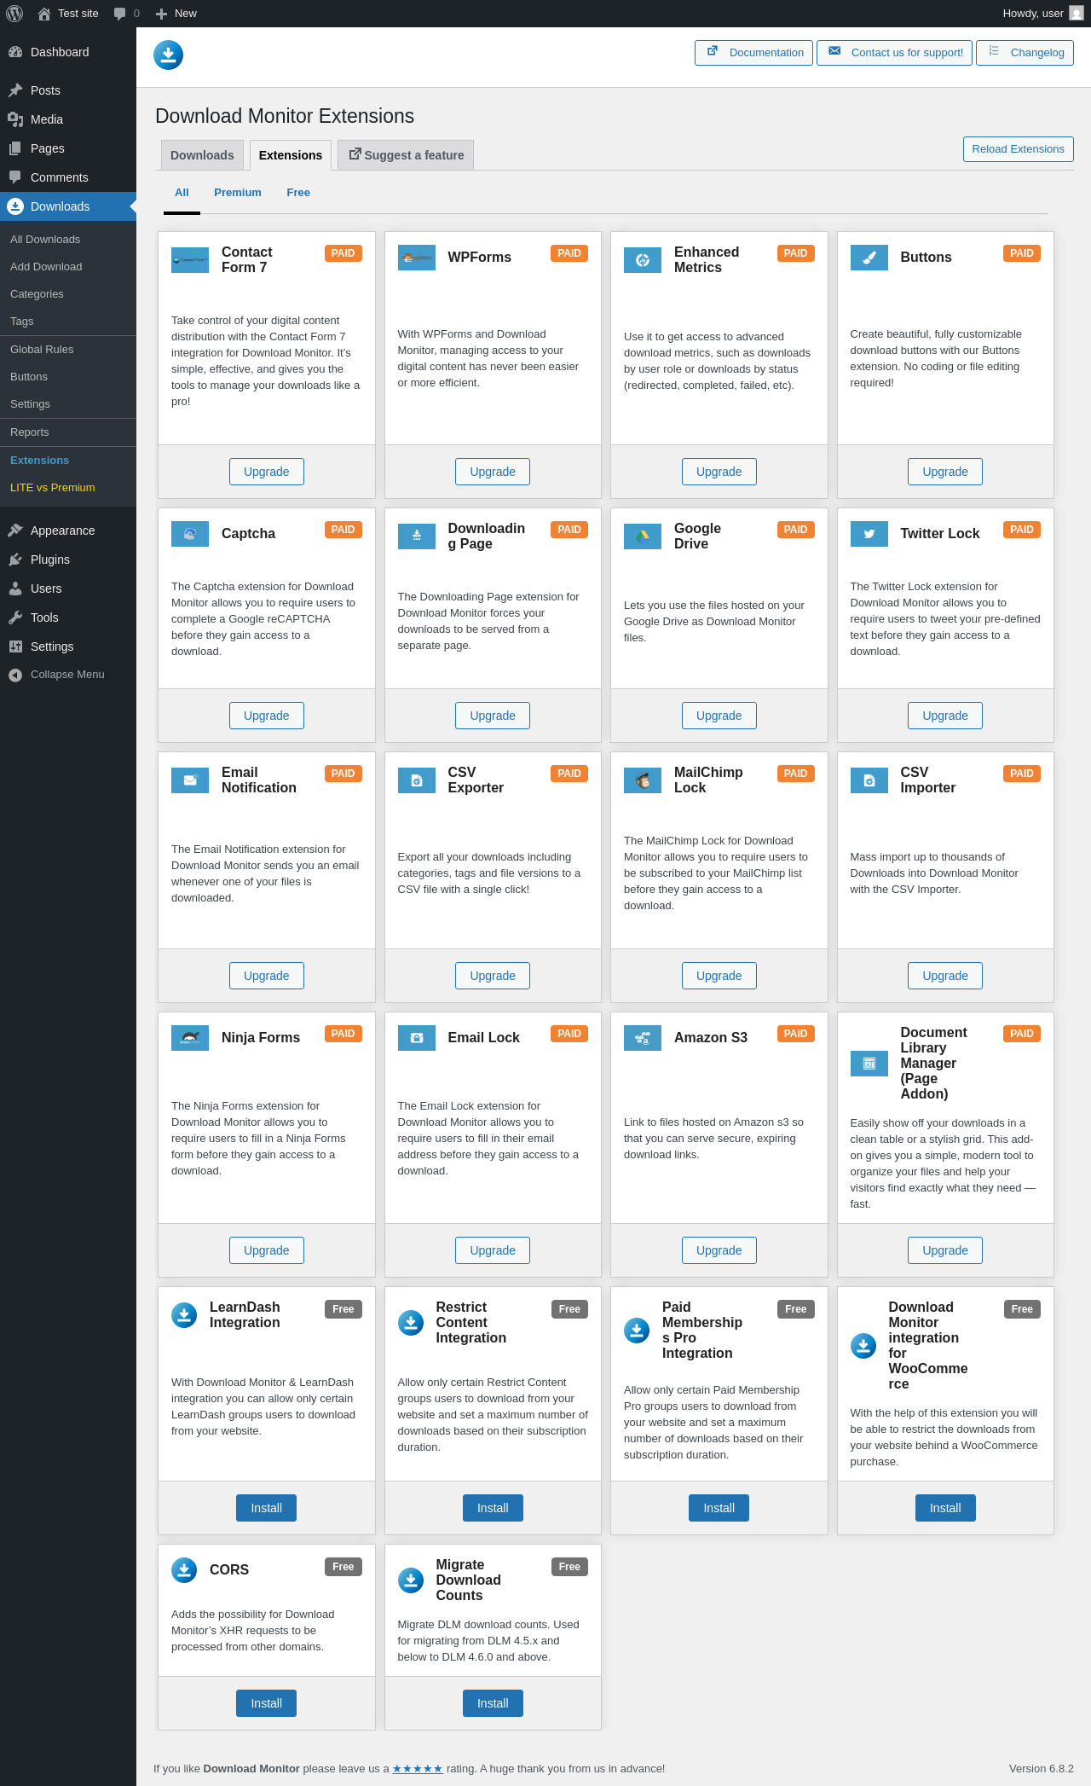Install Migrate Download Counts extension
The width and height of the screenshot is (1091, 1786).
coord(493,1703)
